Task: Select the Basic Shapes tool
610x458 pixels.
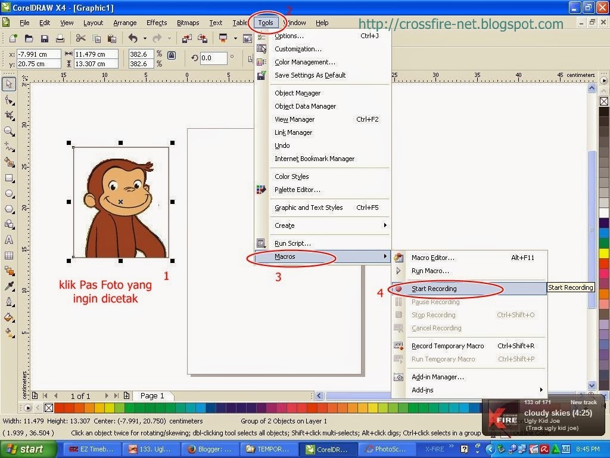Action: click(9, 224)
